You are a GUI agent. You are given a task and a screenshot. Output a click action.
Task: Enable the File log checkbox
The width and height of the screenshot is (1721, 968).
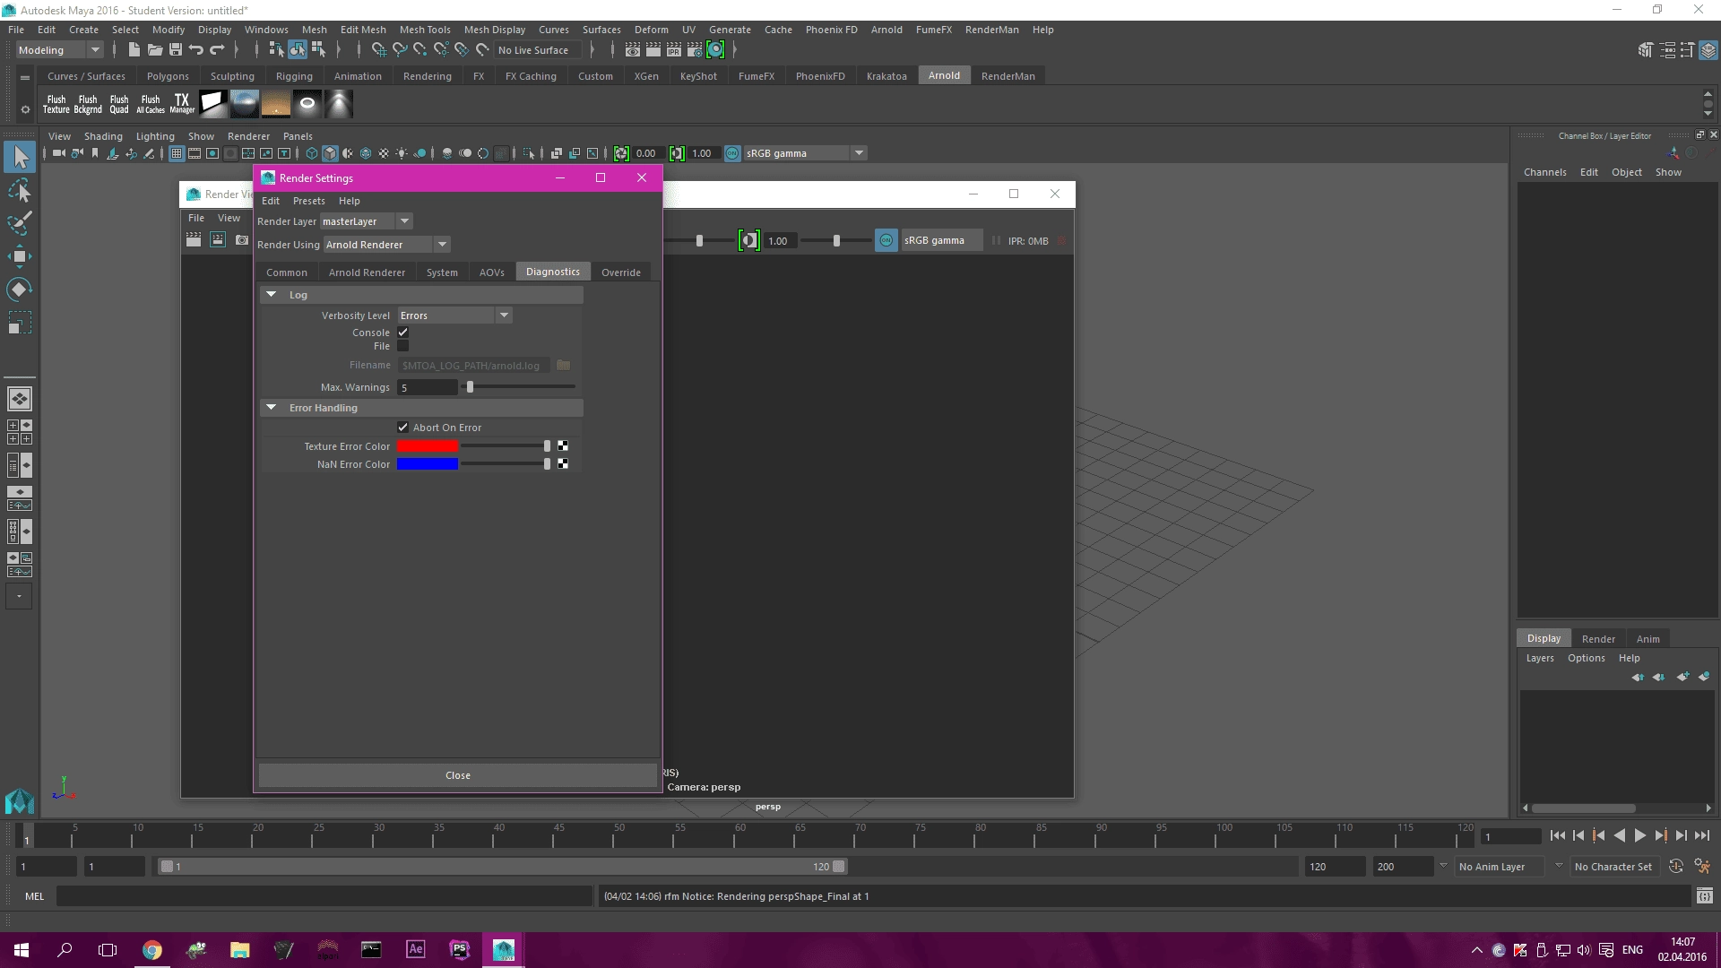coord(402,346)
